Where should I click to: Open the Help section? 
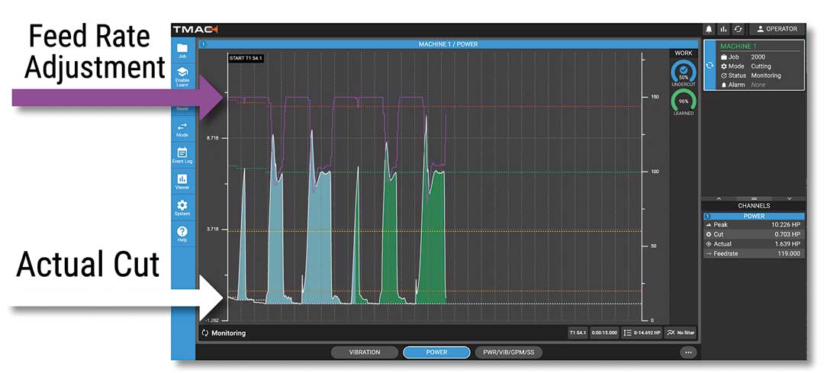pyautogui.click(x=182, y=233)
